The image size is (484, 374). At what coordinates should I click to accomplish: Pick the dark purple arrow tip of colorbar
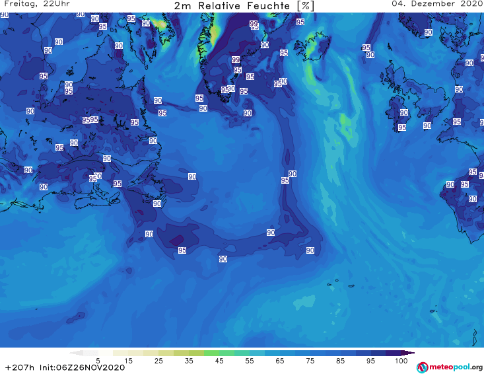(x=409, y=353)
